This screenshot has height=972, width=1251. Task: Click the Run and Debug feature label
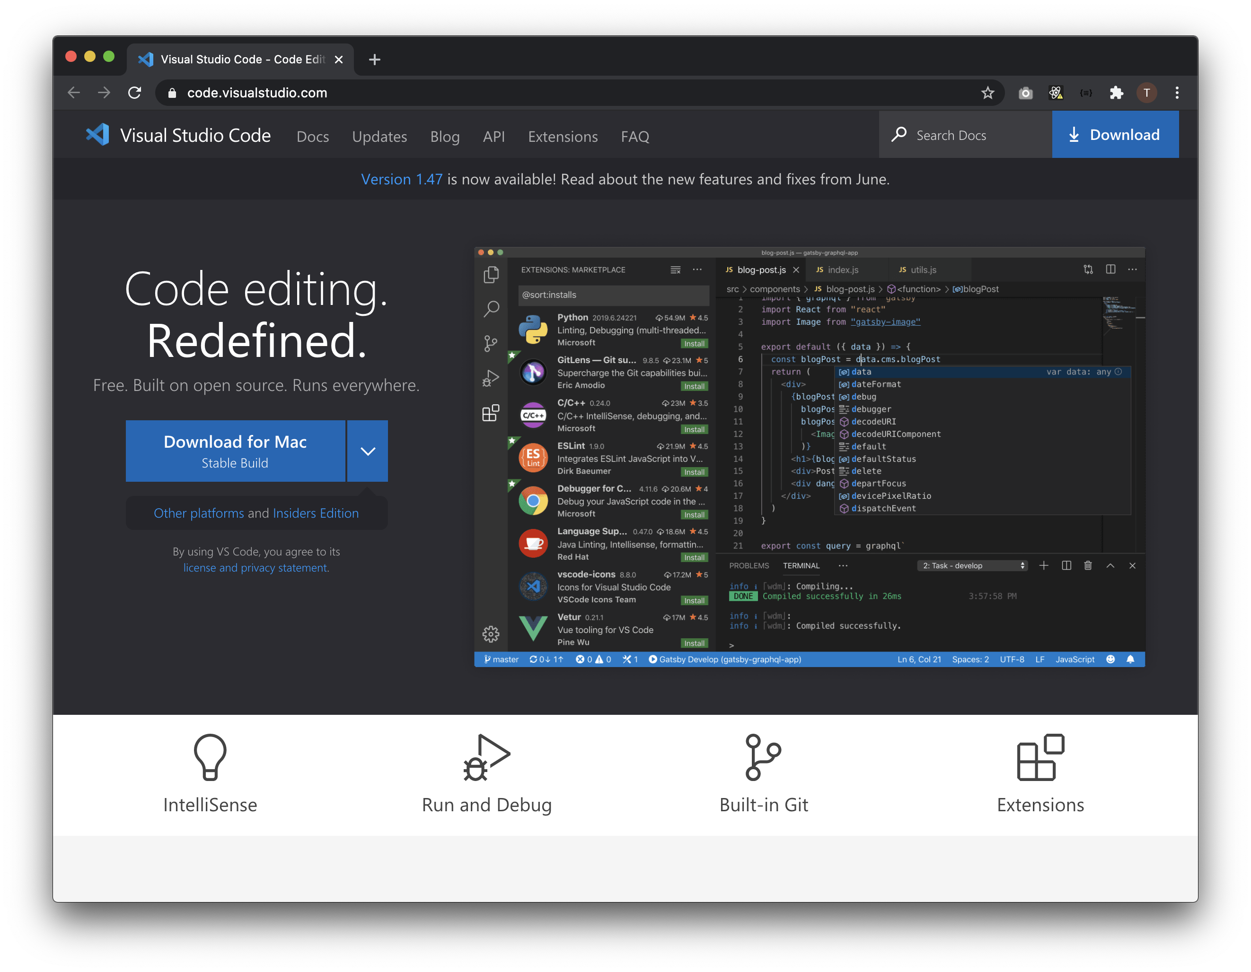tap(486, 805)
